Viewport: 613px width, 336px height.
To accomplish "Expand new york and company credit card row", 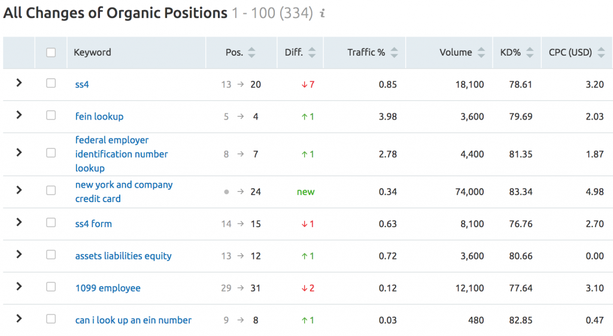I will click(19, 190).
